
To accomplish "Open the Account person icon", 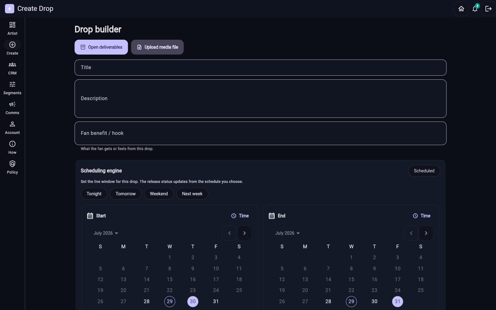I will 12,124.
